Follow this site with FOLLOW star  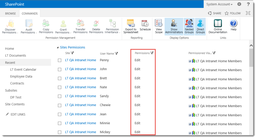click(233, 13)
